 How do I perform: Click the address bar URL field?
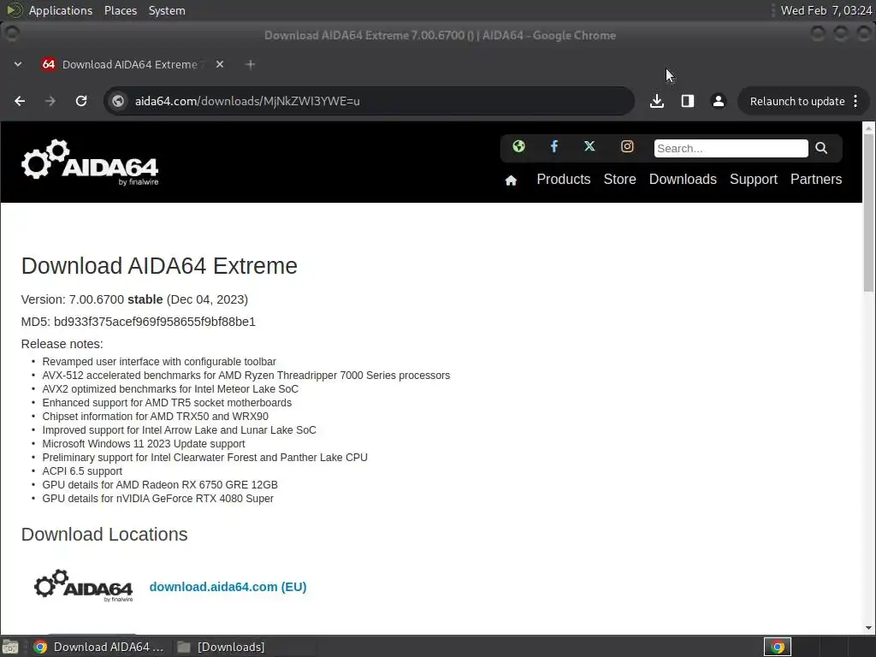369,101
